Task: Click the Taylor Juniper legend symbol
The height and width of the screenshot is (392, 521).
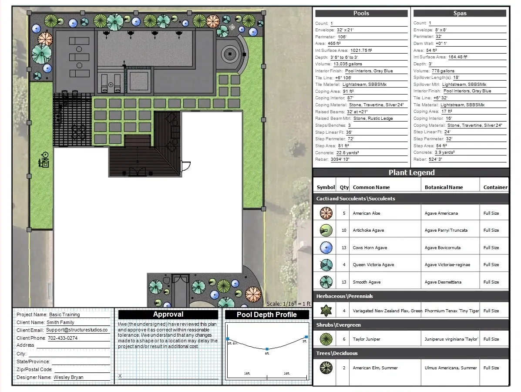Action: pyautogui.click(x=326, y=339)
